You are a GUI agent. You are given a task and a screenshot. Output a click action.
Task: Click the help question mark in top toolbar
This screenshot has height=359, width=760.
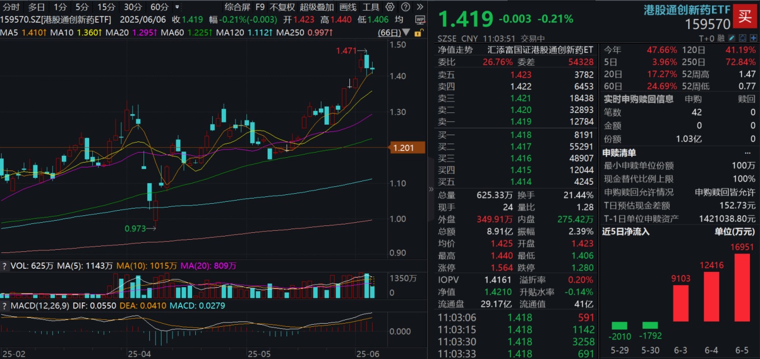(x=405, y=7)
